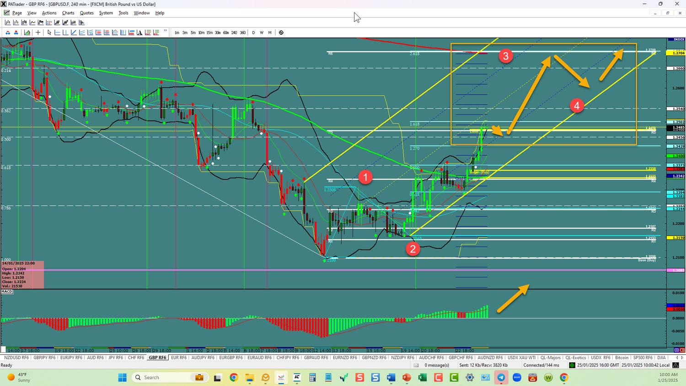Select the Andrews pitchfork fan tool
The height and width of the screenshot is (386, 686).
[x=115, y=32]
